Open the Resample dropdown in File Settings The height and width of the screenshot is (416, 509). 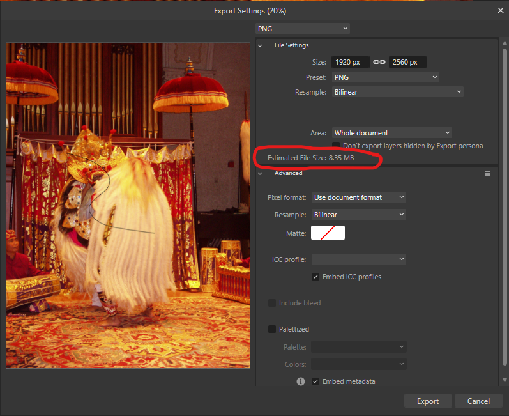[397, 92]
